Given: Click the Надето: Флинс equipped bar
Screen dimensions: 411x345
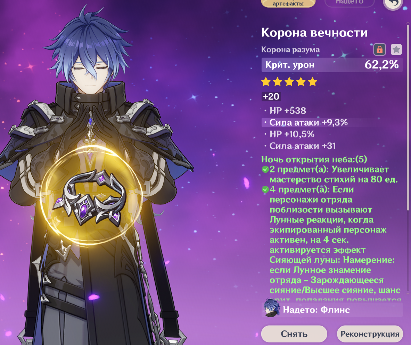Looking at the screenshot, I should (x=332, y=310).
